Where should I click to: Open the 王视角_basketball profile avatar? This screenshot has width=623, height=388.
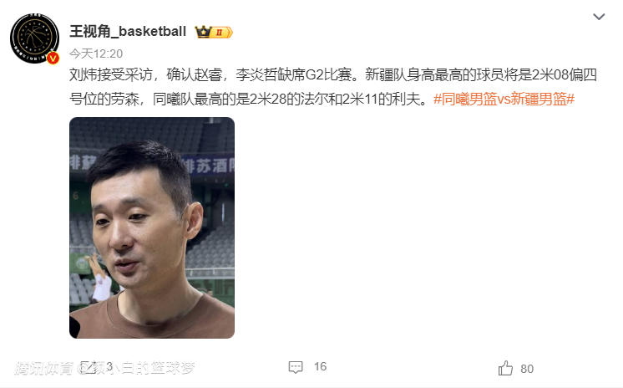34,38
